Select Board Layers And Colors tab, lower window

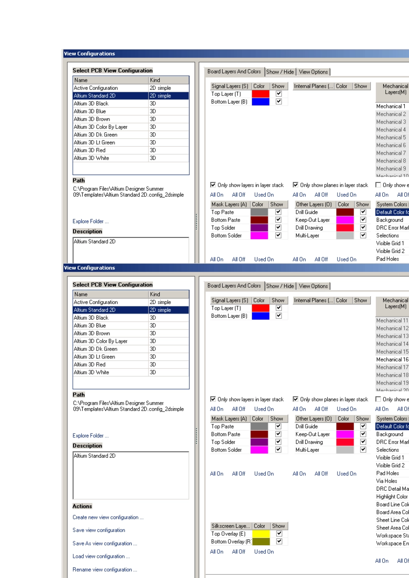[x=234, y=286]
